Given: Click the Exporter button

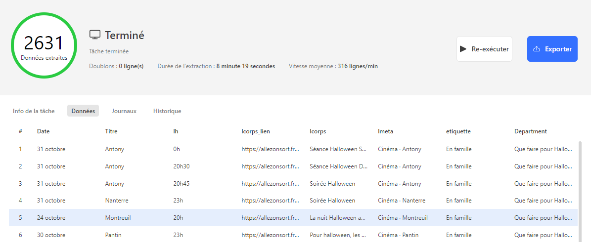Looking at the screenshot, I should pos(552,49).
